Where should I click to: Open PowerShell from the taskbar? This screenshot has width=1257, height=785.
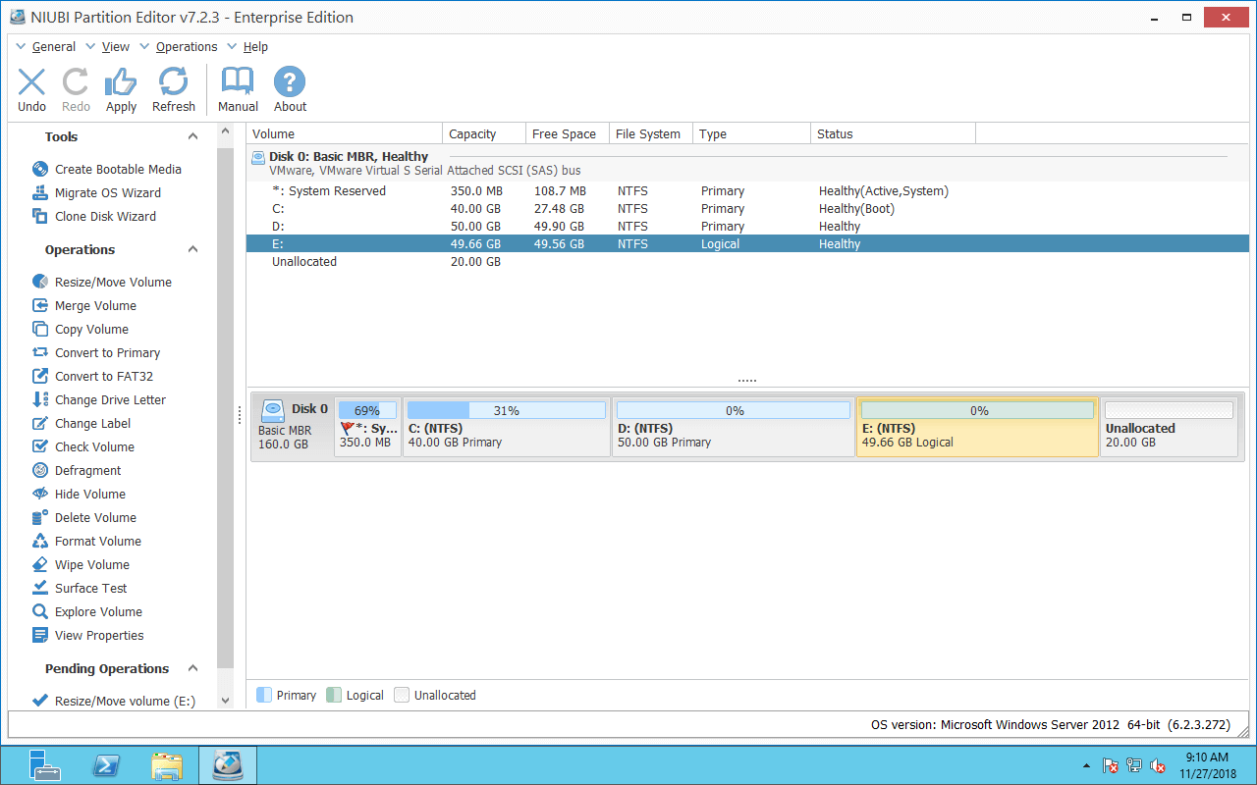[x=106, y=765]
